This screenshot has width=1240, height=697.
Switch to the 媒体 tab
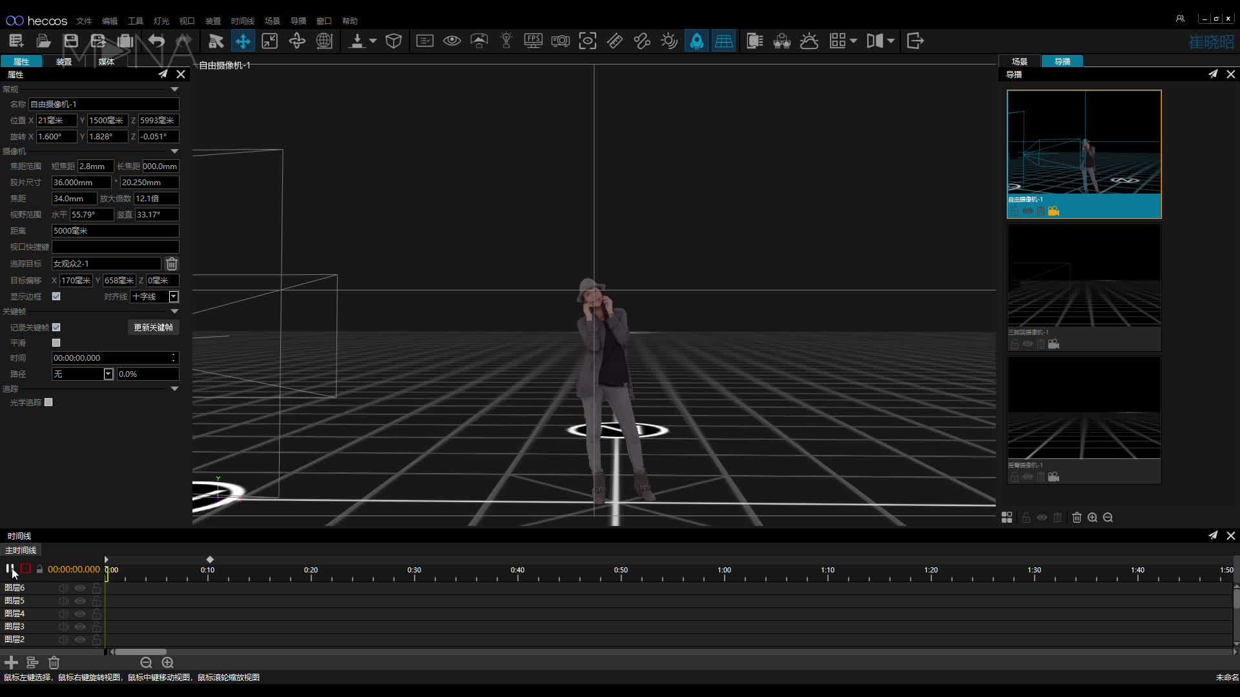coord(106,61)
